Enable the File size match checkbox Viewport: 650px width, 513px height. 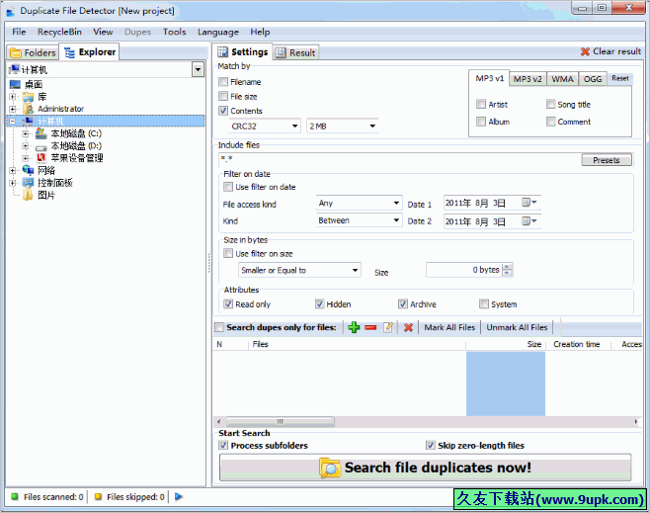(223, 96)
